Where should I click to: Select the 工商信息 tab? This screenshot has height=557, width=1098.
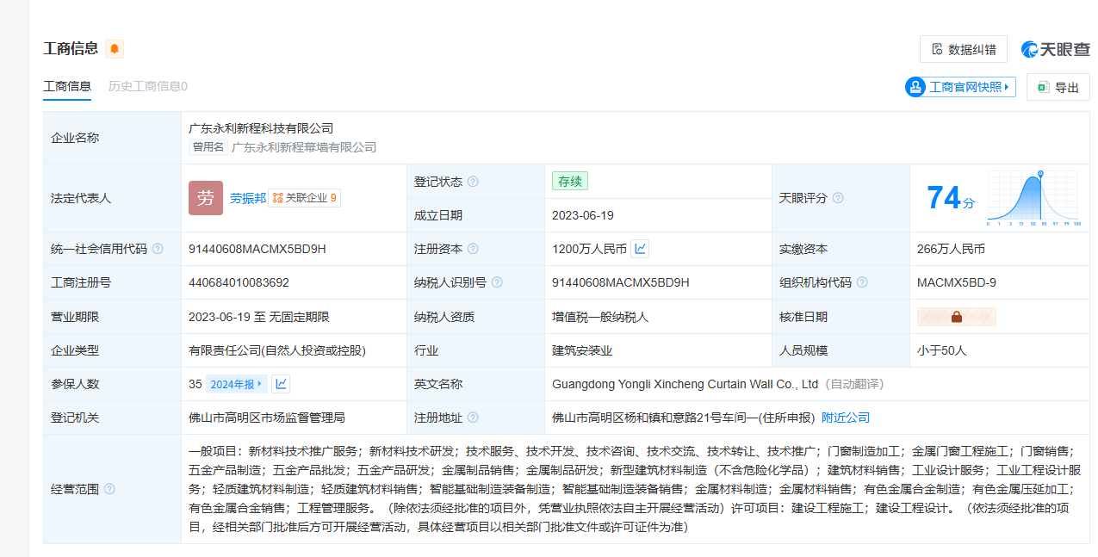click(x=67, y=86)
